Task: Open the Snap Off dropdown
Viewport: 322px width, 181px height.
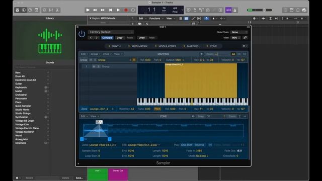Action: [x=216, y=116]
